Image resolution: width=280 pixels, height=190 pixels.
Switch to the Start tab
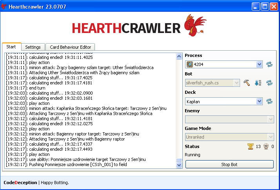11,47
